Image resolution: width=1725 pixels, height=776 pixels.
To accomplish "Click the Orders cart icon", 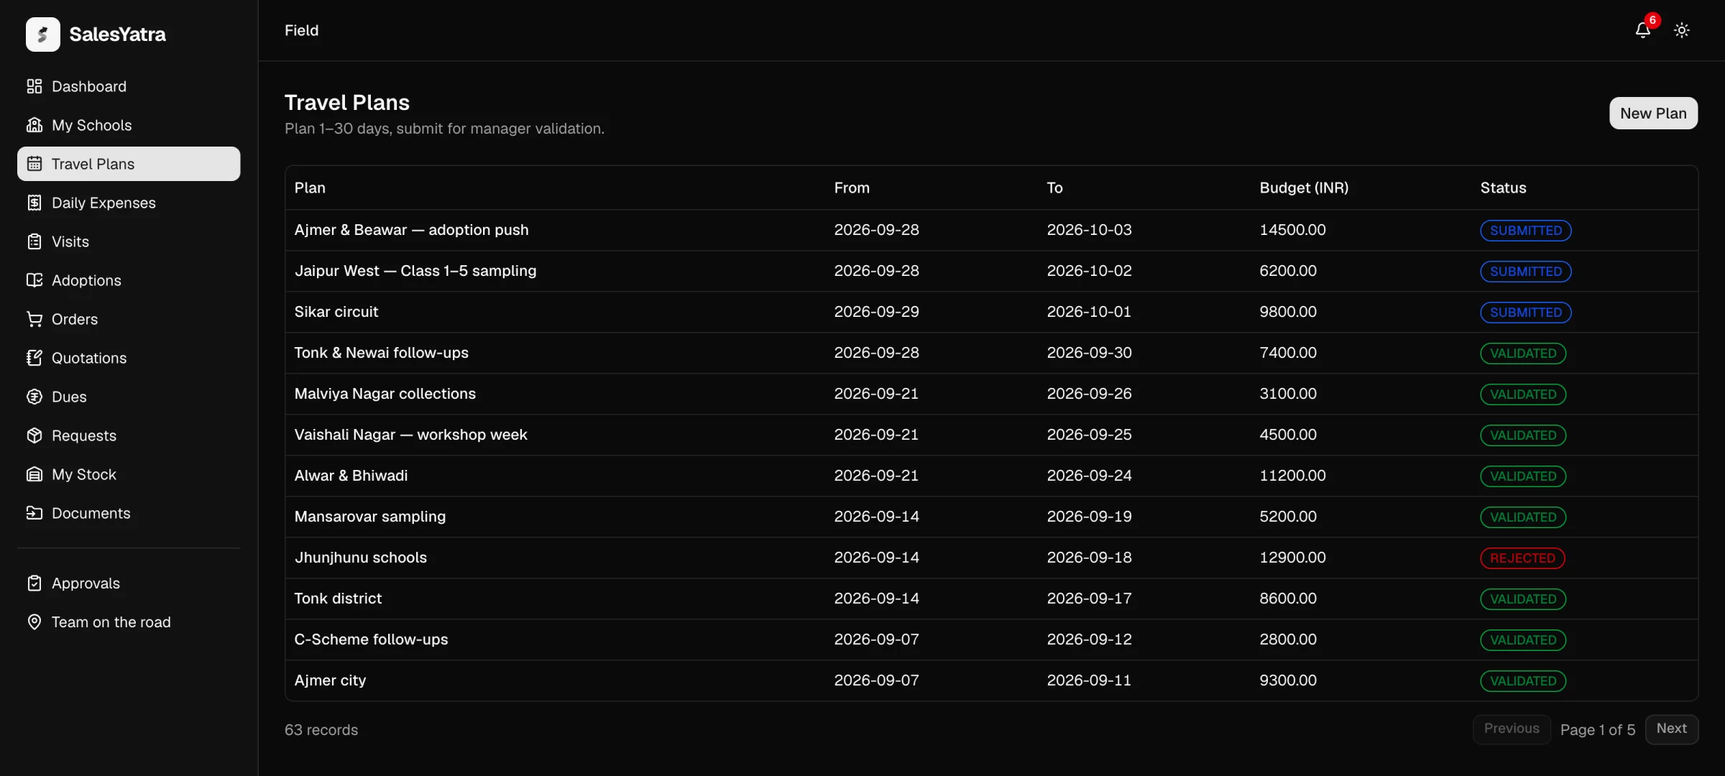I will click(34, 319).
